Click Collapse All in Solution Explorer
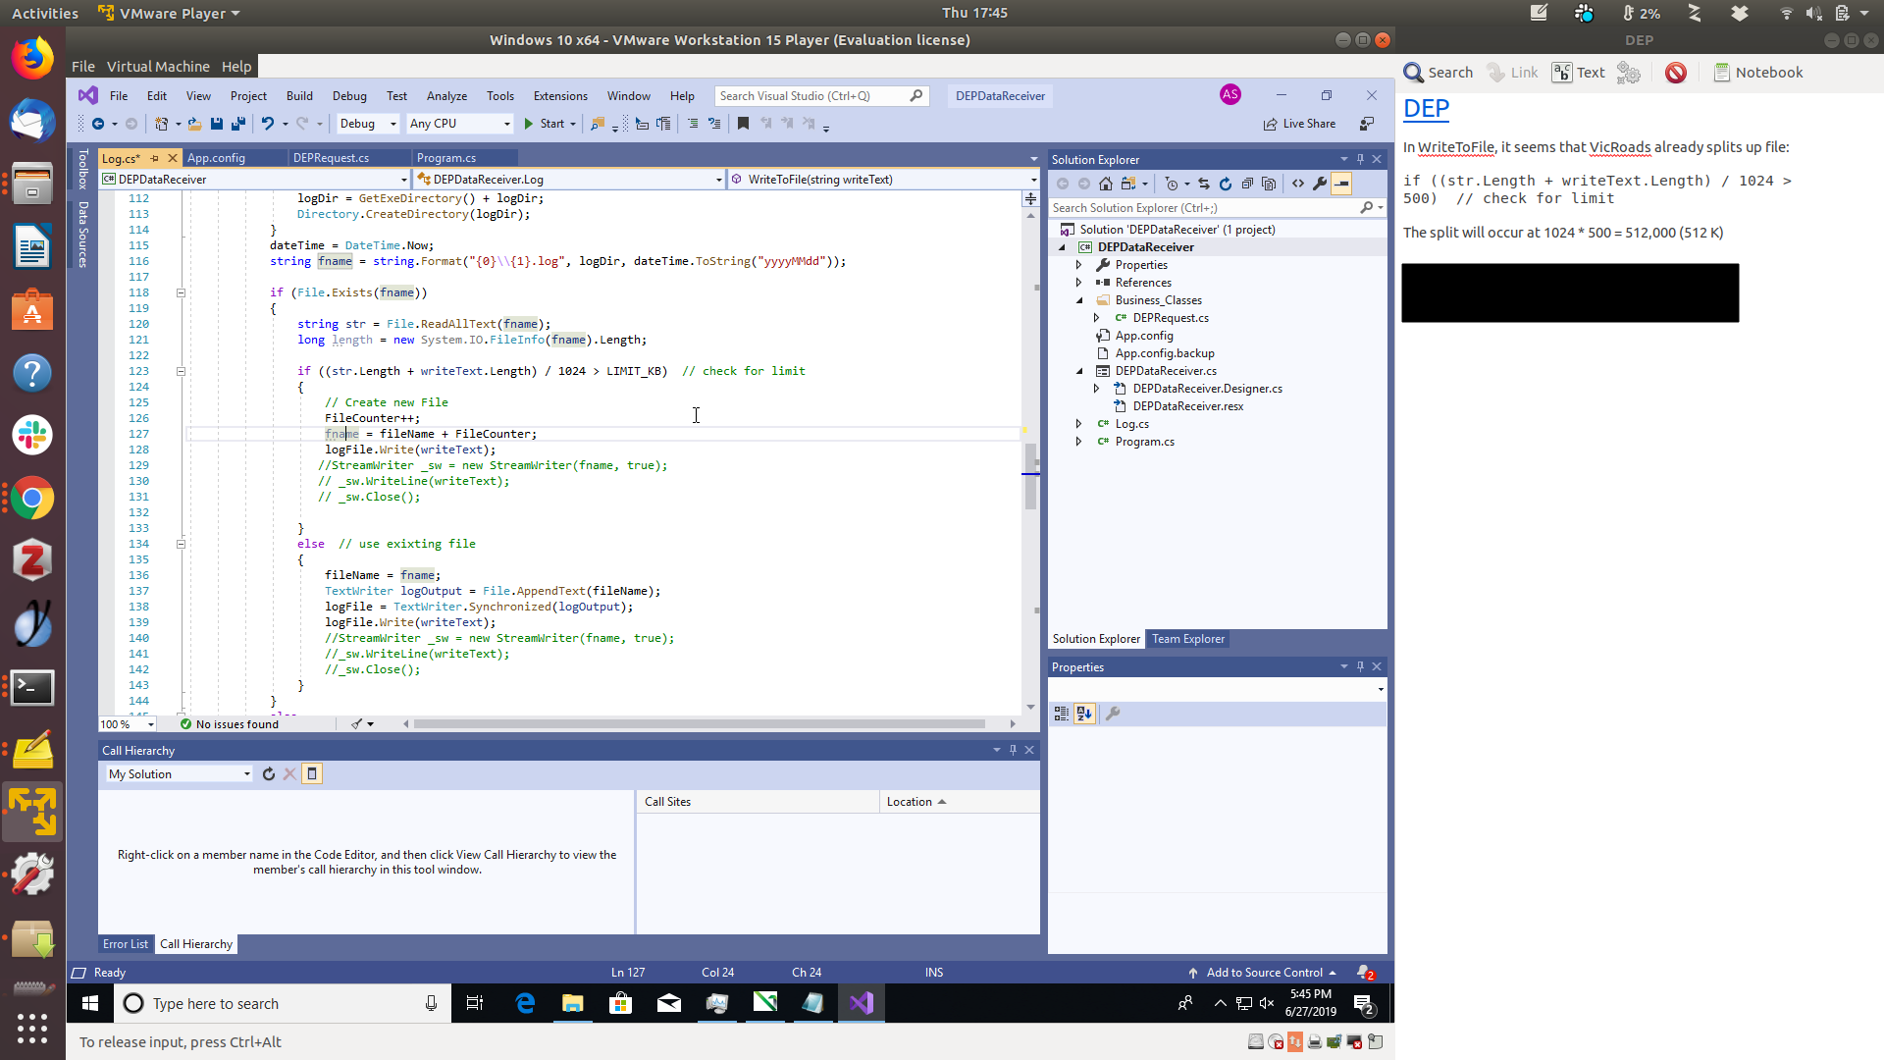 1247,184
